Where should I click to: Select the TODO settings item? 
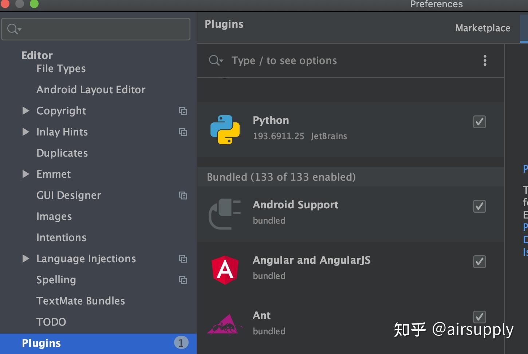click(x=51, y=322)
